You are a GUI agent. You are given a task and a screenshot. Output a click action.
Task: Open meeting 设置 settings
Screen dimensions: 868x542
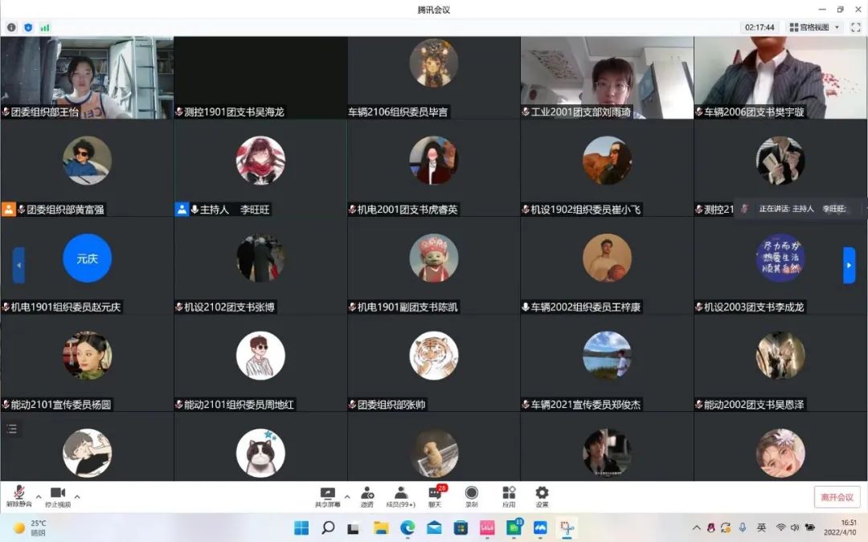(542, 495)
